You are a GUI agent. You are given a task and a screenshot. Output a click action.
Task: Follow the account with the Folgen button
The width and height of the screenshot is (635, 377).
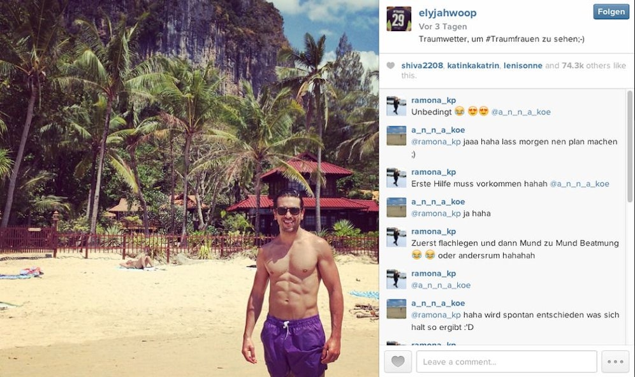(x=611, y=11)
